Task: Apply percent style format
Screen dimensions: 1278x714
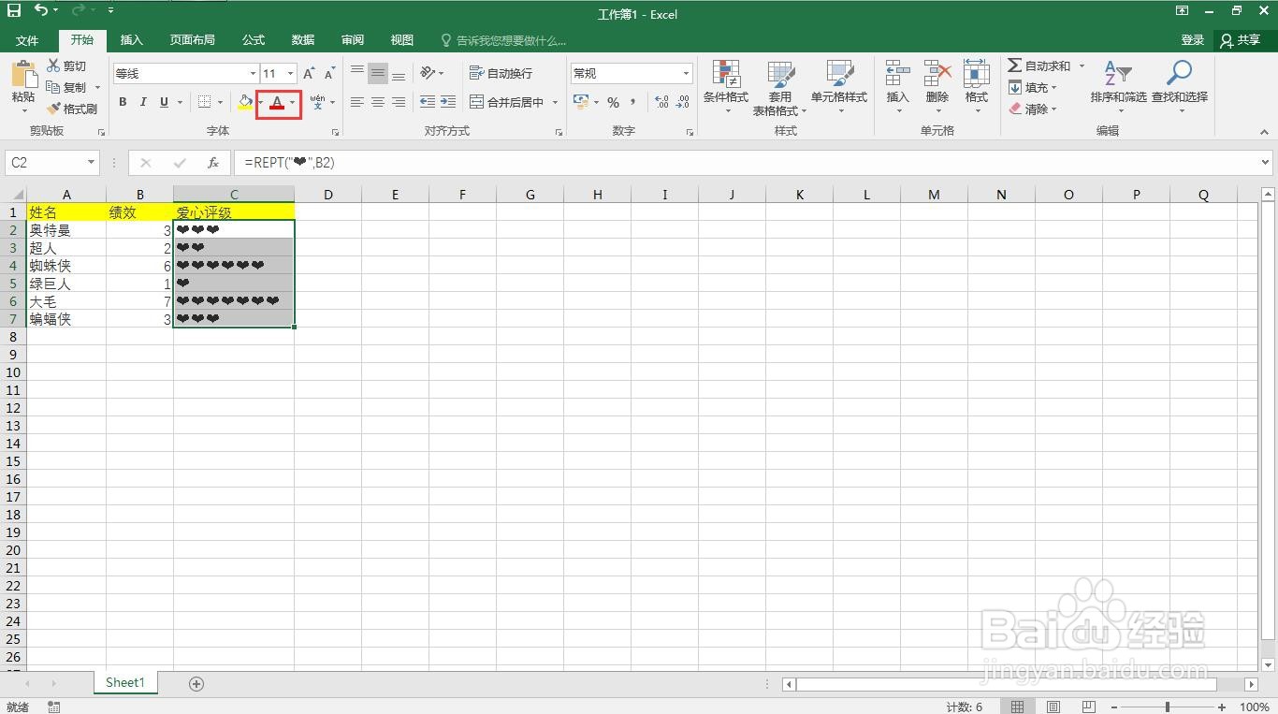Action: [x=613, y=102]
